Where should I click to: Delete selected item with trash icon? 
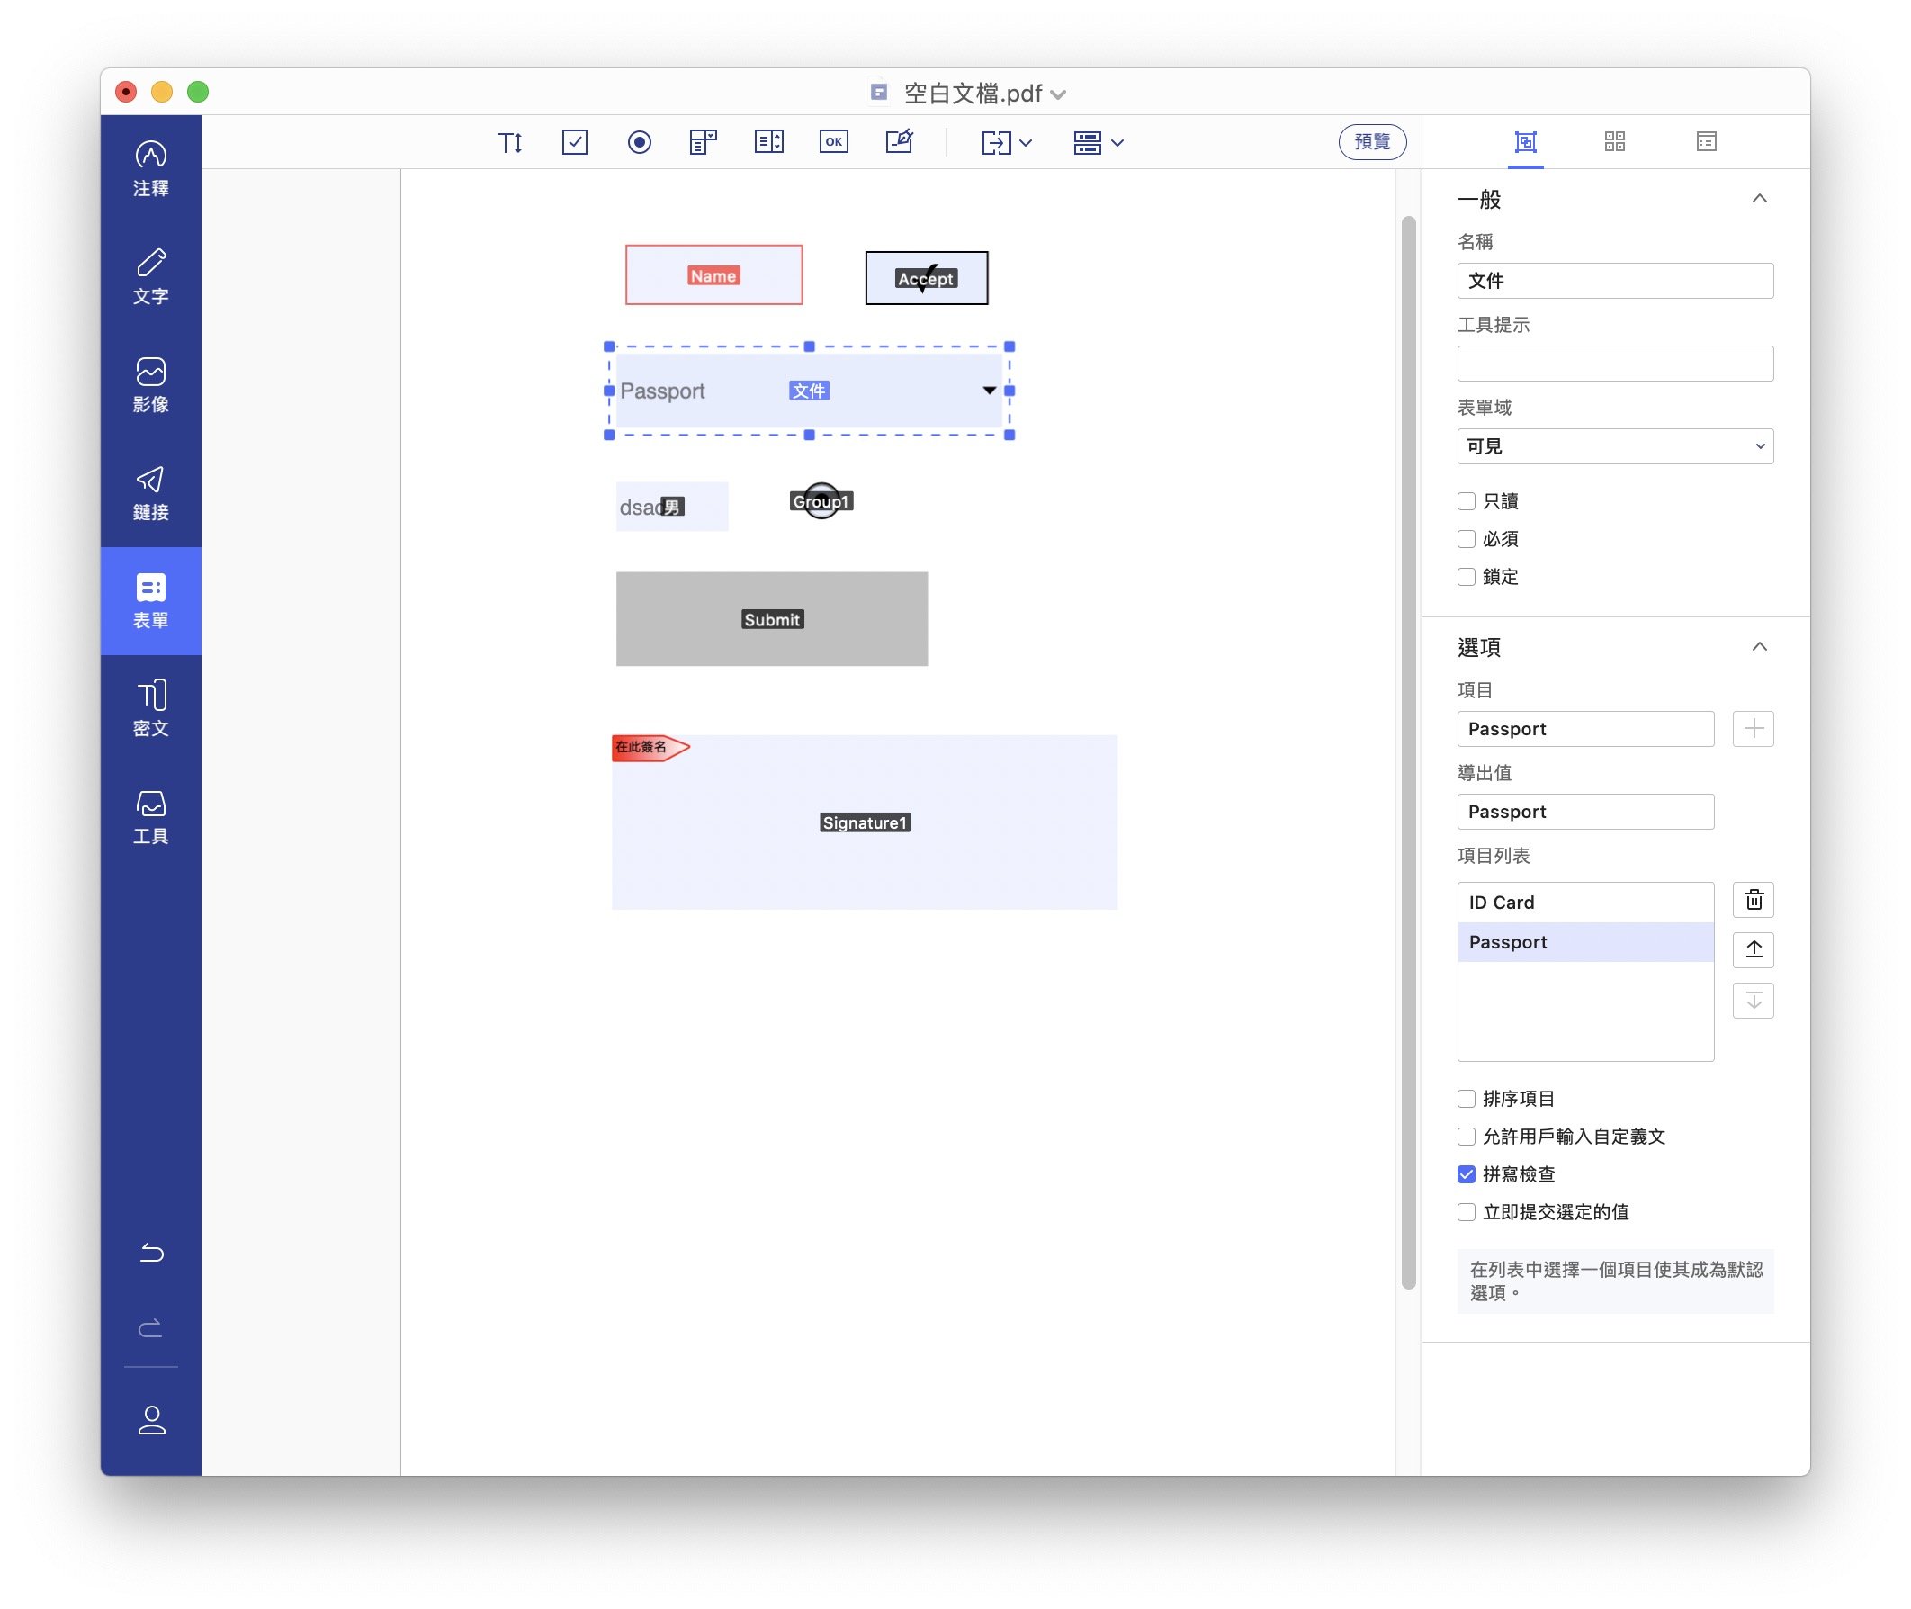point(1753,901)
